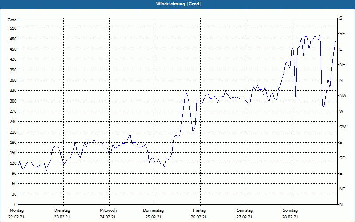Viewport: 355px width, 222px height.
Task: Click the 25.02.21 date label
Action: click(154, 217)
